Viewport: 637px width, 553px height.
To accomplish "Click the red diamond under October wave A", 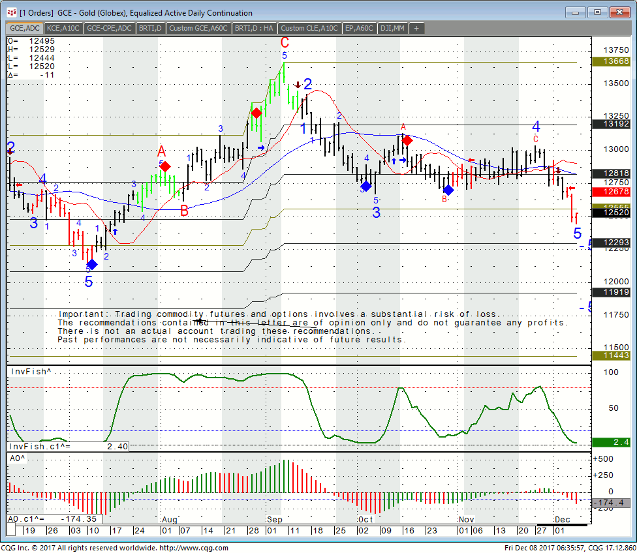I will [x=407, y=140].
